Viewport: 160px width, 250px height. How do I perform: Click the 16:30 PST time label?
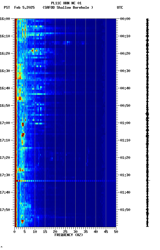pos(5,71)
